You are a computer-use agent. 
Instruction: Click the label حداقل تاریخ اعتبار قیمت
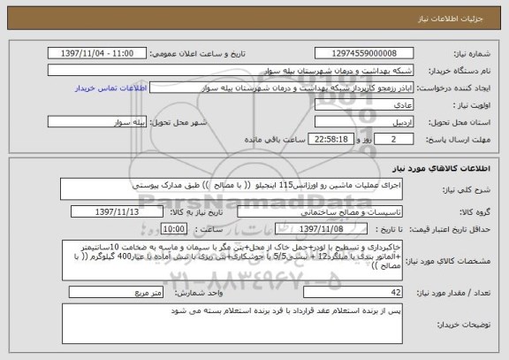[450, 229]
